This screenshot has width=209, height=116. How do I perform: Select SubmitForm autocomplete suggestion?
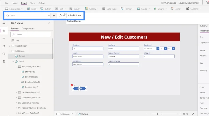(x=74, y=21)
